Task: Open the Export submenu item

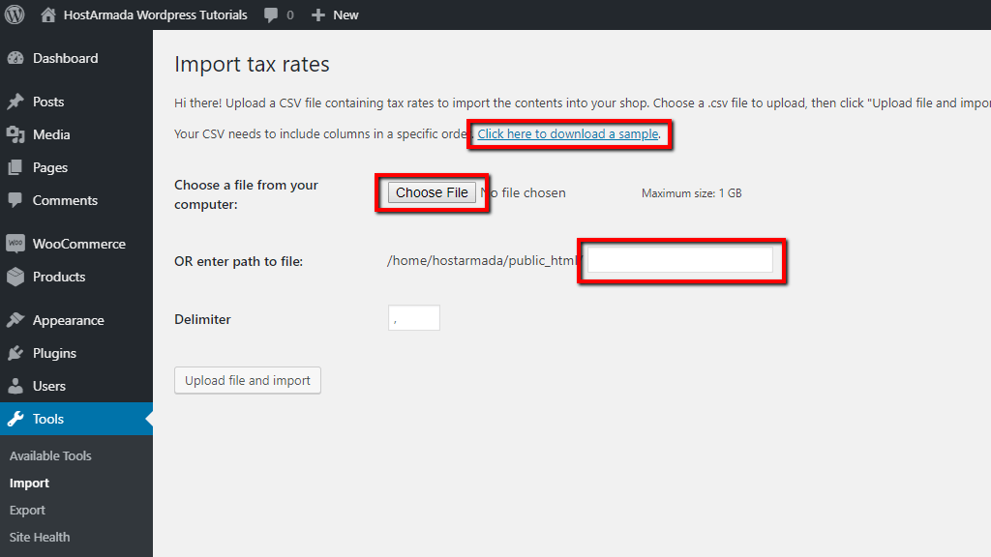Action: coord(27,510)
